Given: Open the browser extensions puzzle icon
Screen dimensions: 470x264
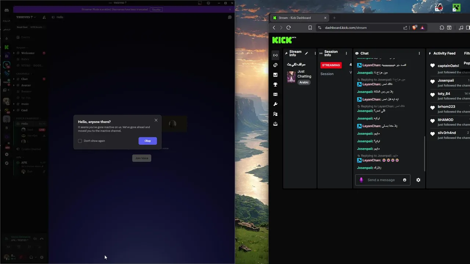Looking at the screenshot, I should [x=442, y=27].
